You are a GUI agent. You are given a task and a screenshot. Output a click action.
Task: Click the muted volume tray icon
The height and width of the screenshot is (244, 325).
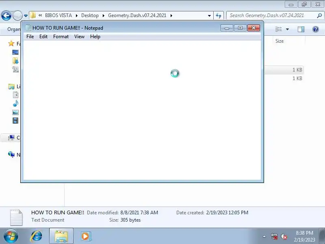pyautogui.click(x=284, y=236)
